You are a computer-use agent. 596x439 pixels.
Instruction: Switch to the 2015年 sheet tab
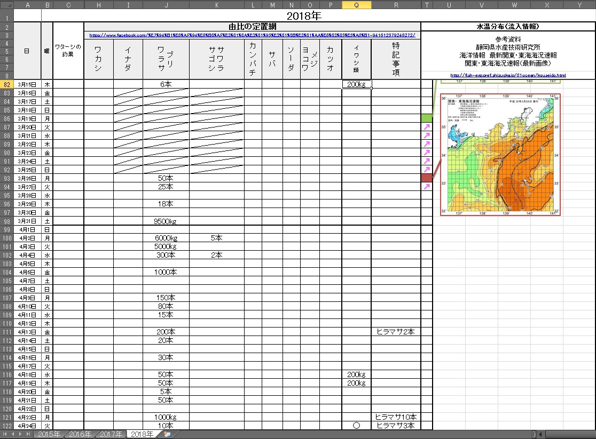tap(49, 434)
